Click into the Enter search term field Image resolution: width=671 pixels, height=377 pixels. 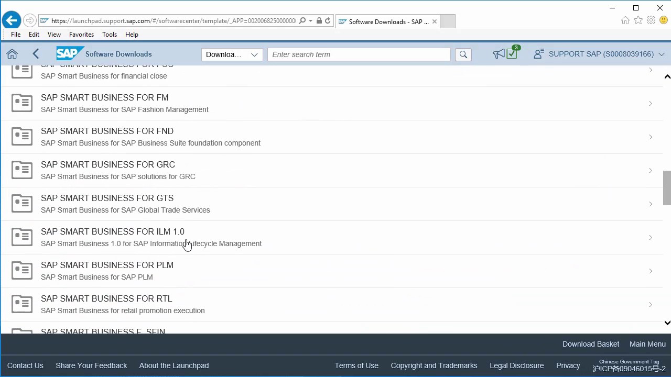359,54
